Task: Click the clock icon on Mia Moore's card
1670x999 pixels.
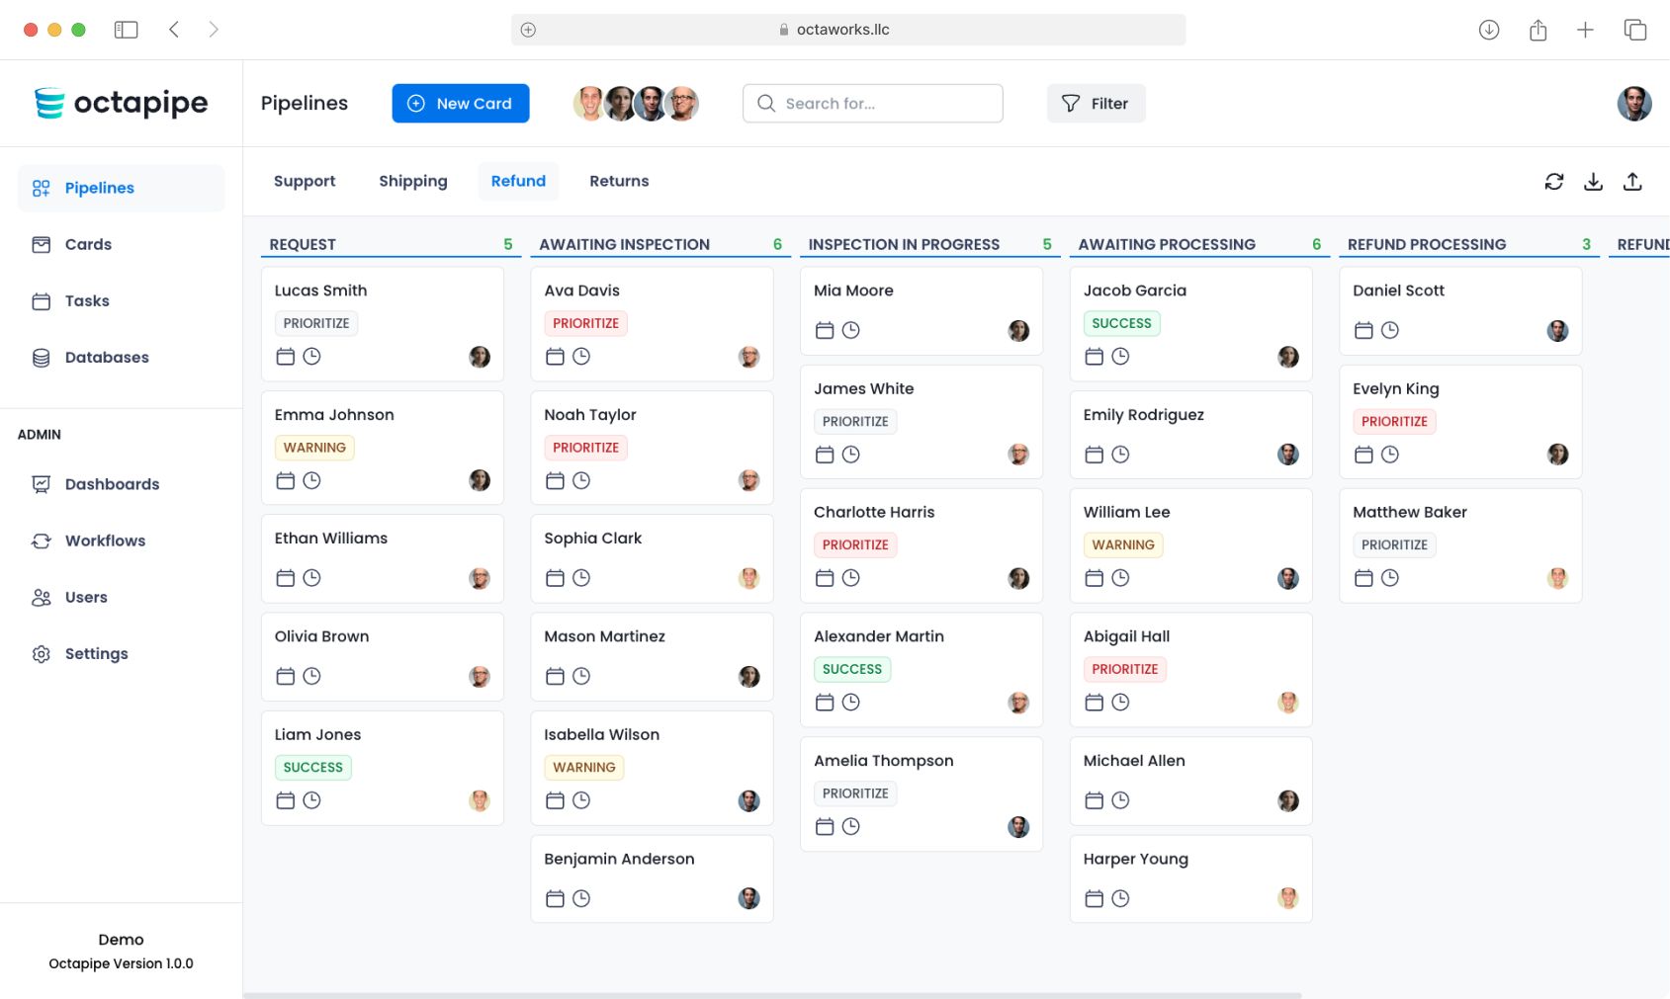Action: click(x=851, y=330)
